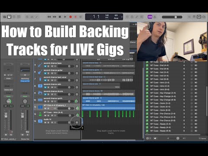Select loop WT Cues - Intro (4-4)
The image size is (208, 156).
(160, 86)
